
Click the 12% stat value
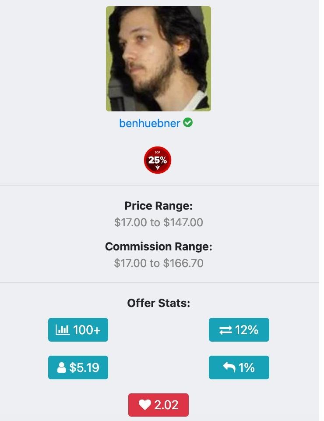(247, 330)
